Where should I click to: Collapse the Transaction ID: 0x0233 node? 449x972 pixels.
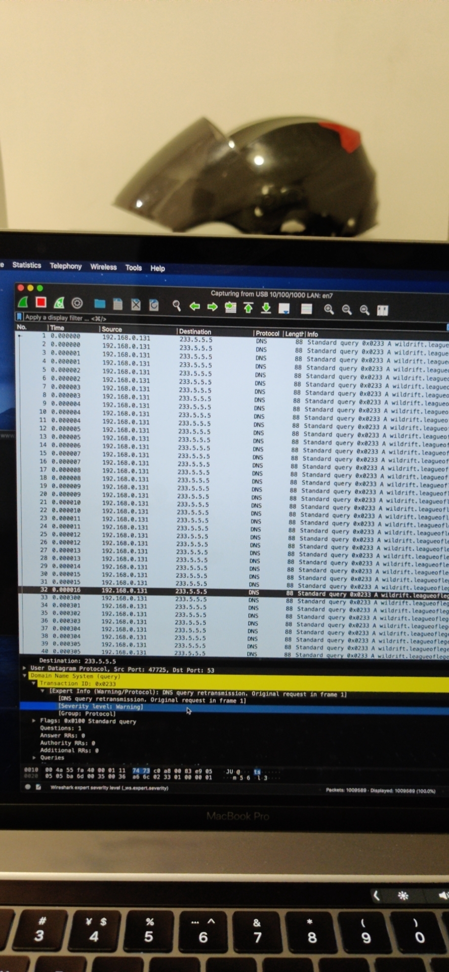[x=34, y=683]
